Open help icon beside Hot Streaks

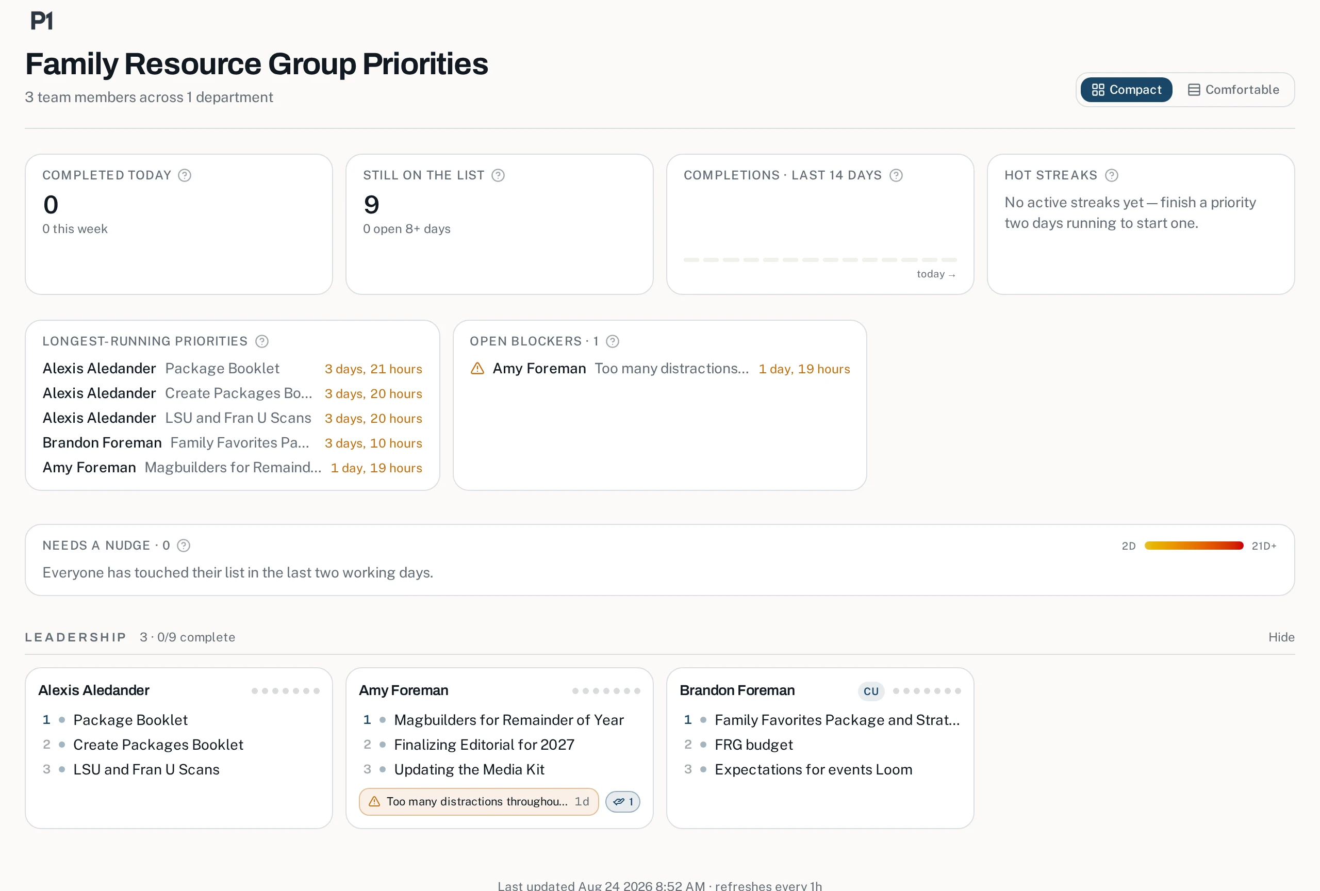coord(1112,175)
